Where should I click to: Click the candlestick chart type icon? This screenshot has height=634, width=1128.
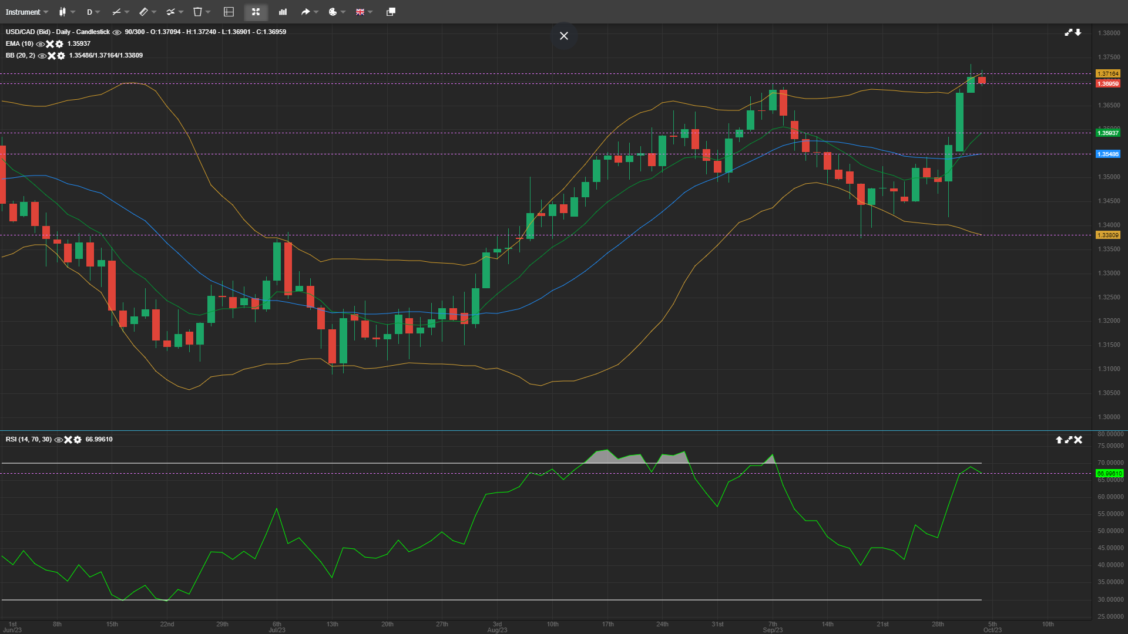[62, 12]
